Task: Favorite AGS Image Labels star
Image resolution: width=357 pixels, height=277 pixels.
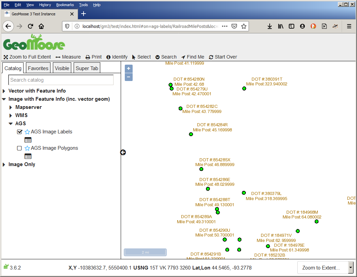Action: pyautogui.click(x=27, y=132)
